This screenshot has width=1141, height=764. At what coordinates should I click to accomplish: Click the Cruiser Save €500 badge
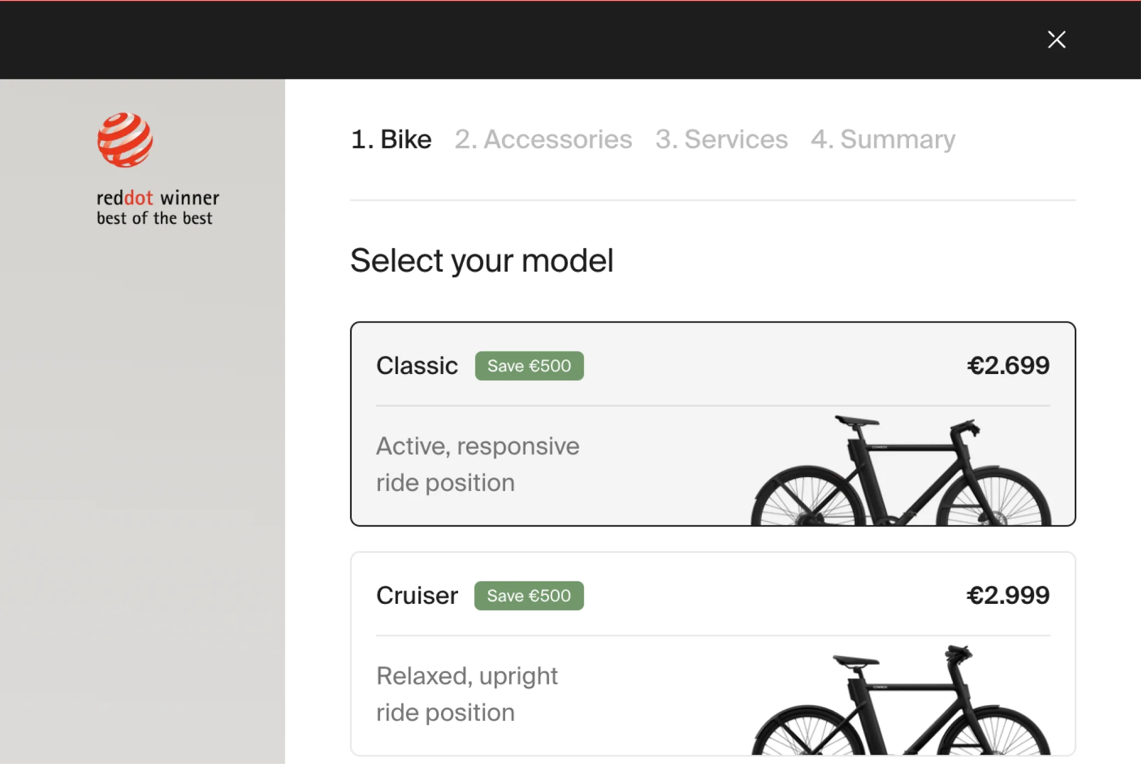click(x=529, y=596)
